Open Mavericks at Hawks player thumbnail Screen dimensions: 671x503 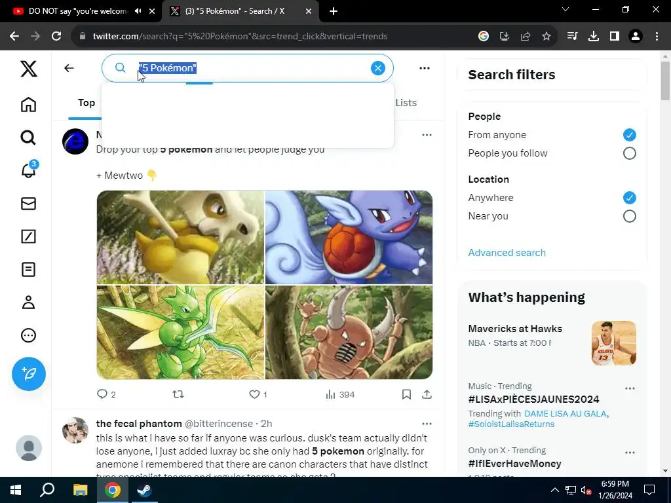point(613,343)
